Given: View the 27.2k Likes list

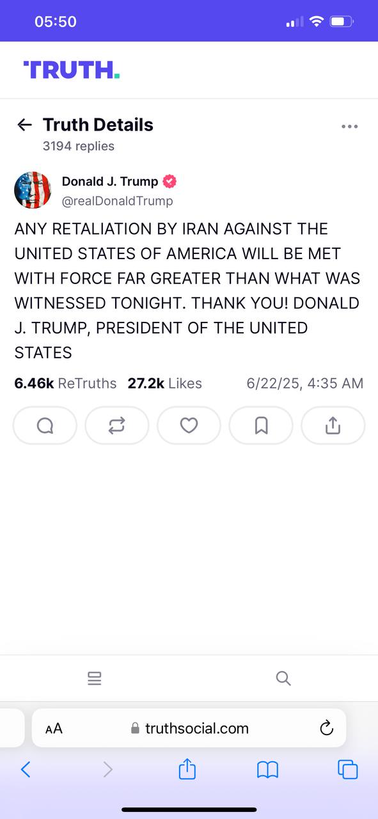Looking at the screenshot, I should point(165,383).
